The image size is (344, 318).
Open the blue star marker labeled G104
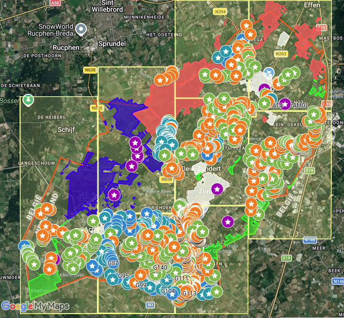172,294
